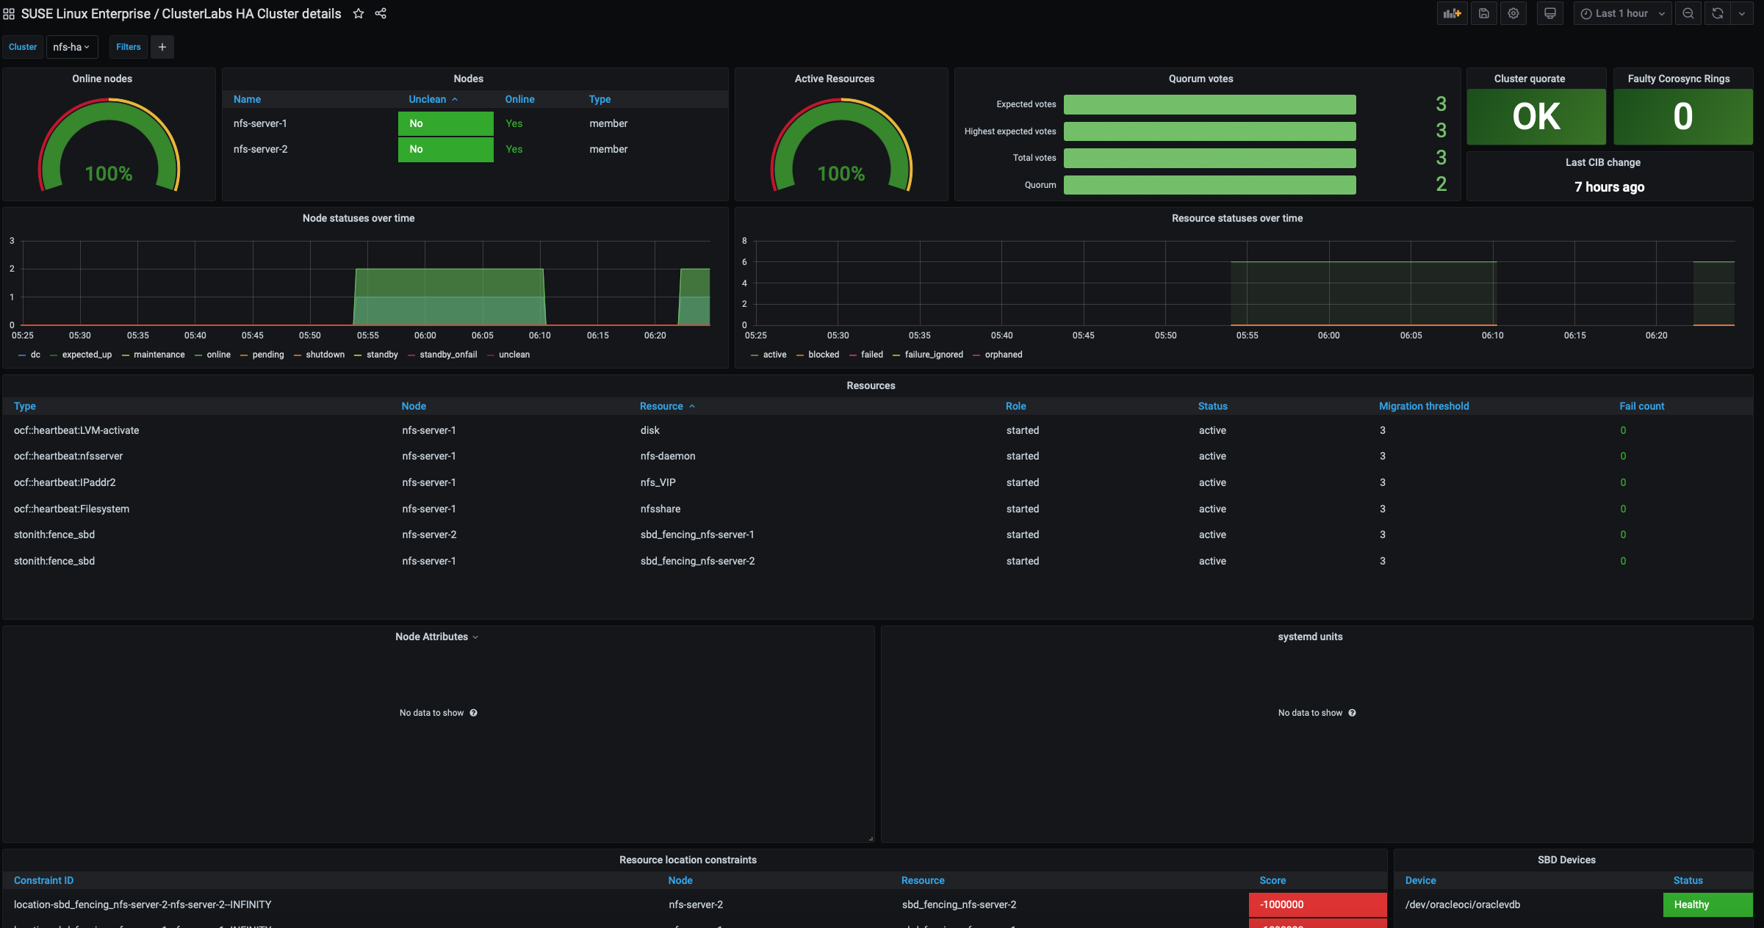The width and height of the screenshot is (1764, 928).
Task: Toggle the 'online' series in node legend
Action: point(218,355)
